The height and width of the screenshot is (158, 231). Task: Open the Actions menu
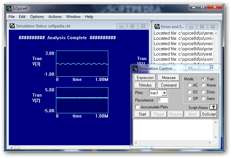point(55,17)
